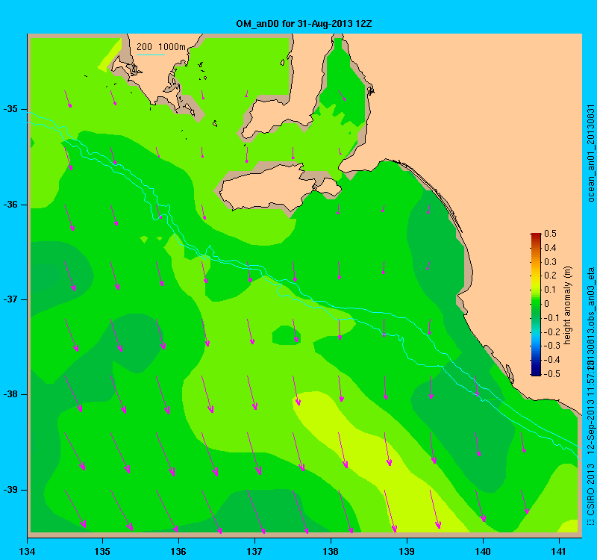The height and width of the screenshot is (560, 597).
Task: Click the -0.1 value on the color scale
Action: [551, 318]
